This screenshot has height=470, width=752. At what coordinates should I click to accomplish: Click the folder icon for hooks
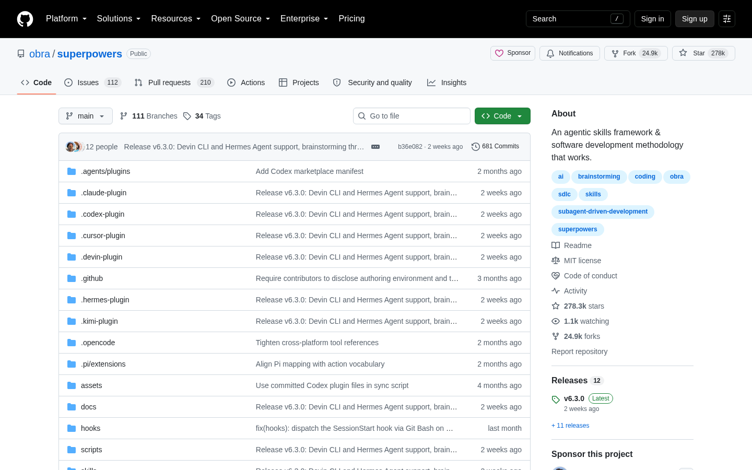72,428
